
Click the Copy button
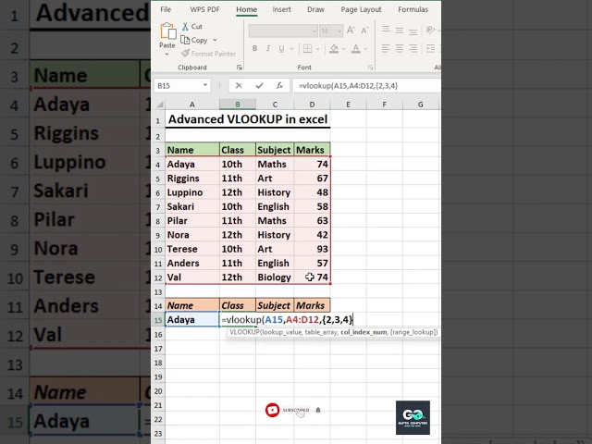click(194, 40)
